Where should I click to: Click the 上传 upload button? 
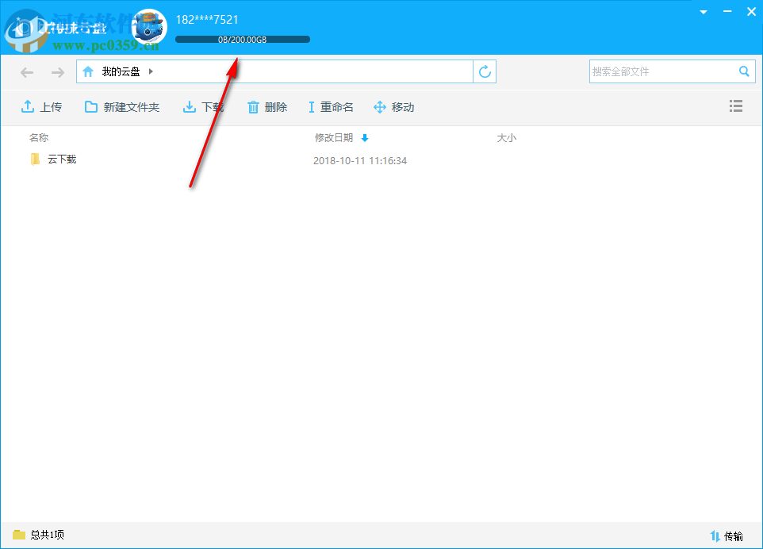click(41, 106)
